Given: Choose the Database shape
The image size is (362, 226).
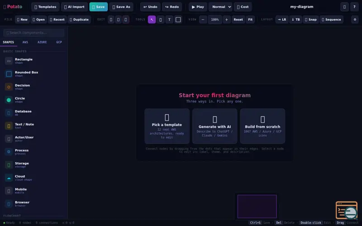Looking at the screenshot, I should tap(33, 113).
